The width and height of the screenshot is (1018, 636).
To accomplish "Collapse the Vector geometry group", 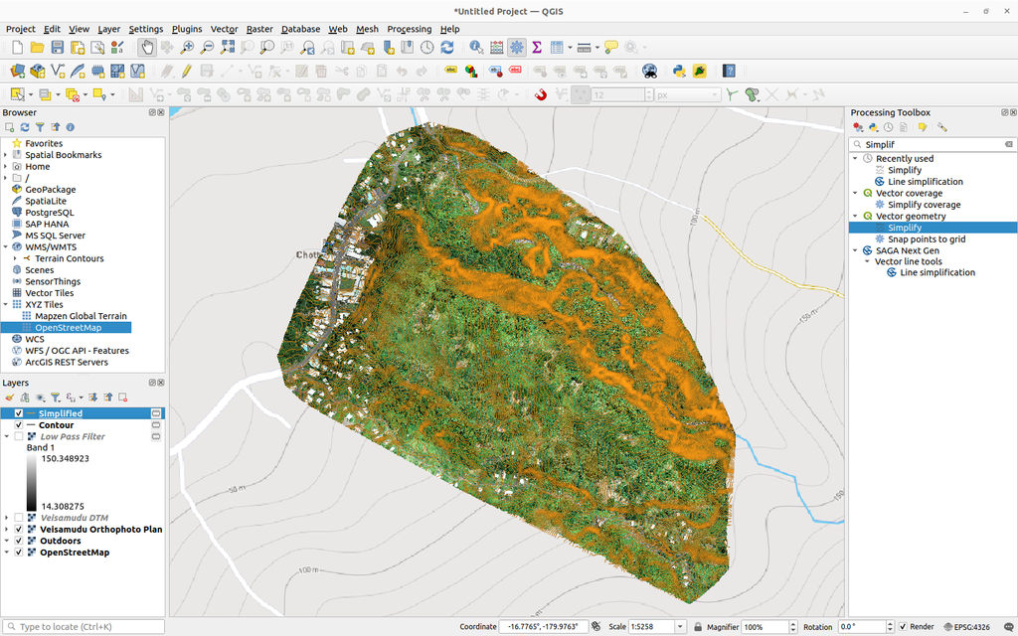I will coord(856,216).
